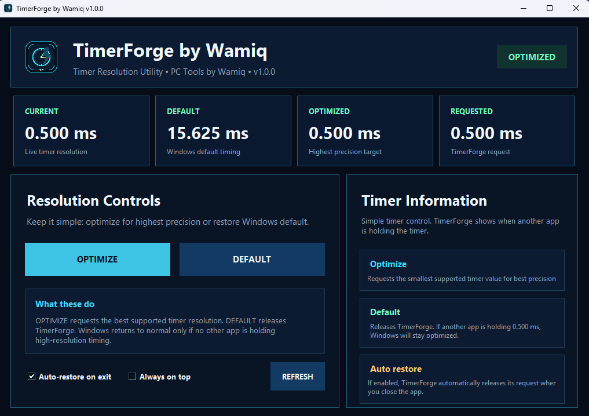
Task: Click the Keep it simple description text
Action: point(167,222)
